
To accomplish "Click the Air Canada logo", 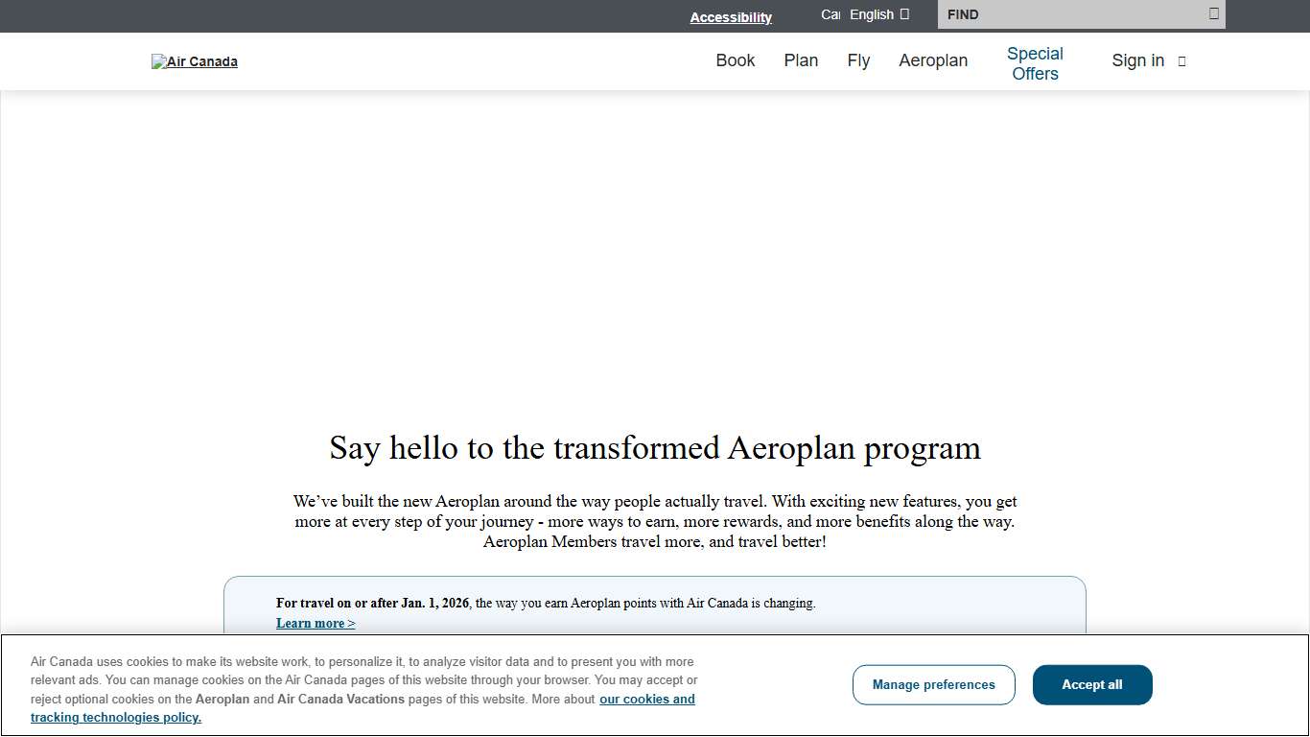I will click(195, 61).
